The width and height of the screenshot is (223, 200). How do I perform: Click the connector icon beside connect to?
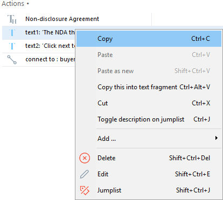pyautogui.click(x=12, y=60)
